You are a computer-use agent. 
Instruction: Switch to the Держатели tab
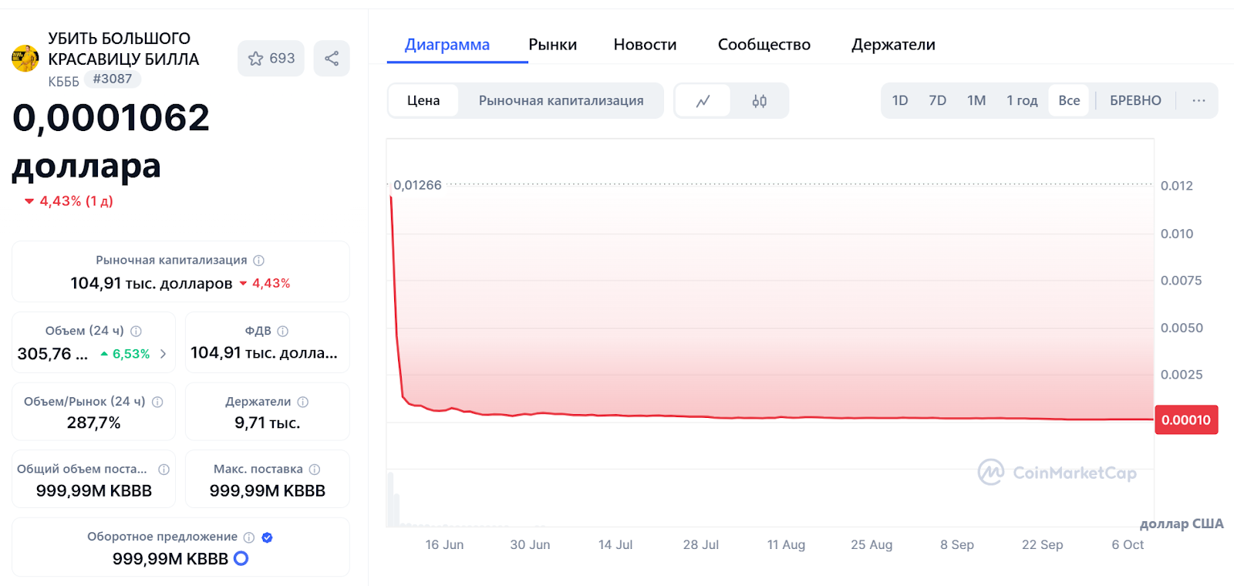click(893, 45)
